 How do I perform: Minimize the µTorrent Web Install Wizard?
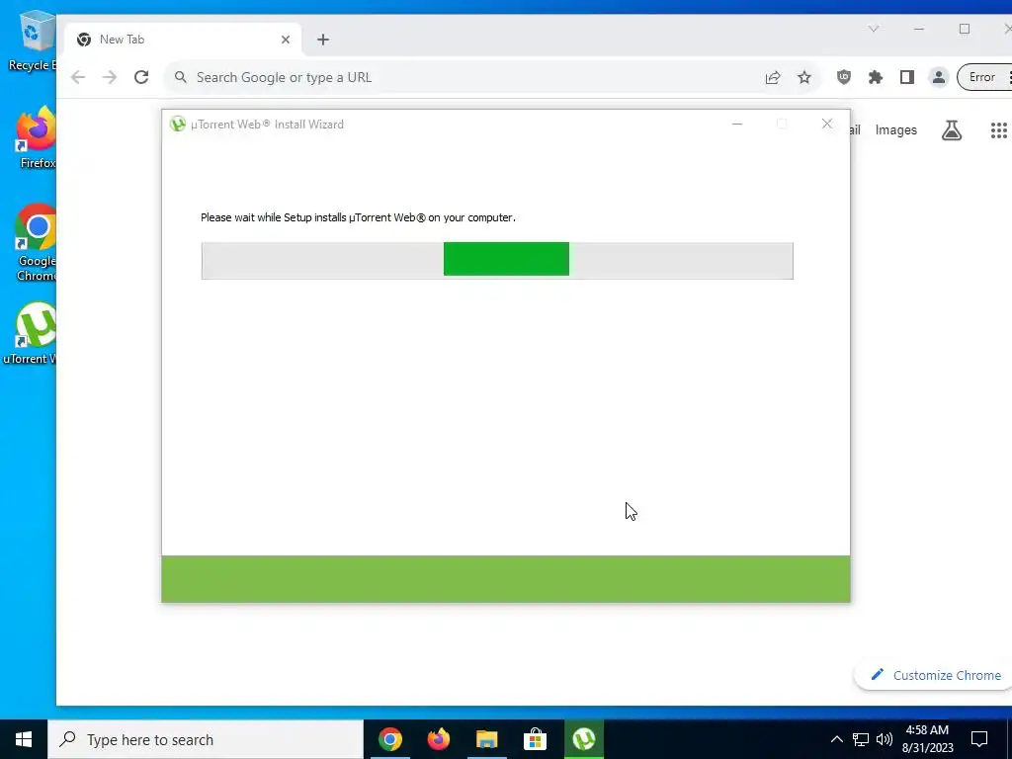pos(737,124)
